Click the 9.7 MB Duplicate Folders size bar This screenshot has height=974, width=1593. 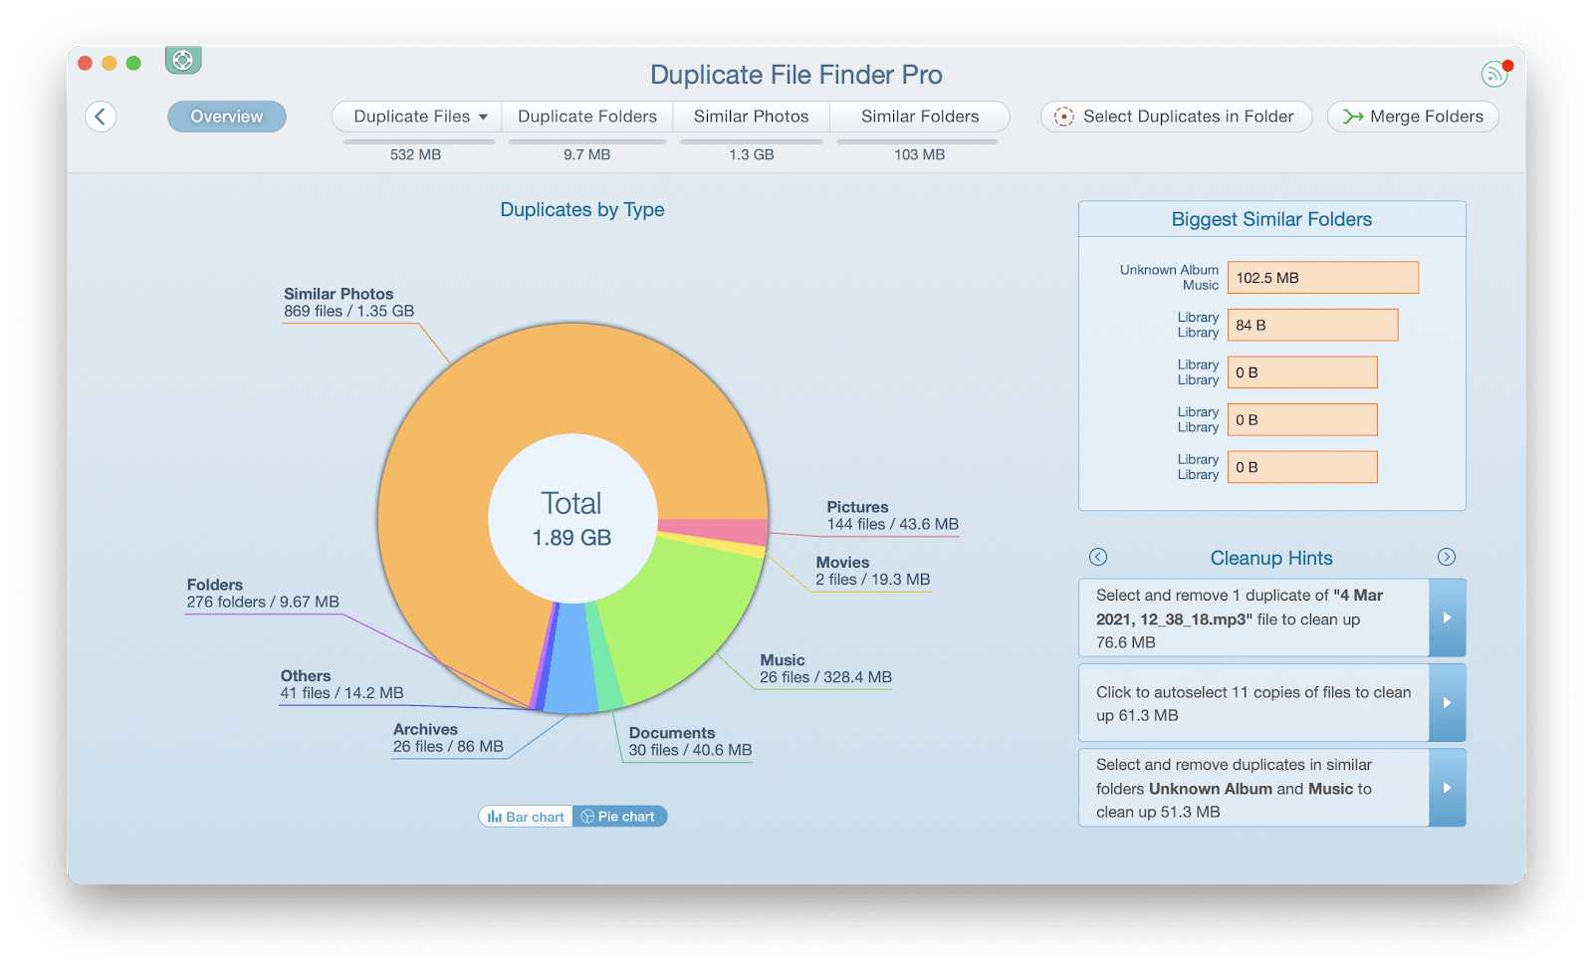pos(587,142)
